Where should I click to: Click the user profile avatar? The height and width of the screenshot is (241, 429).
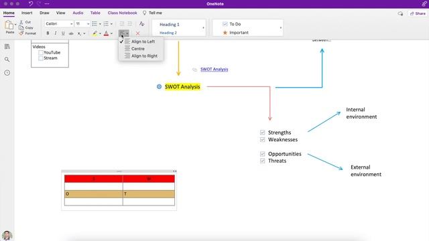point(7,235)
